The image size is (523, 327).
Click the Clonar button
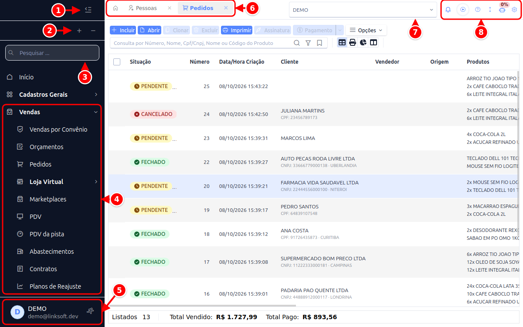click(x=177, y=31)
